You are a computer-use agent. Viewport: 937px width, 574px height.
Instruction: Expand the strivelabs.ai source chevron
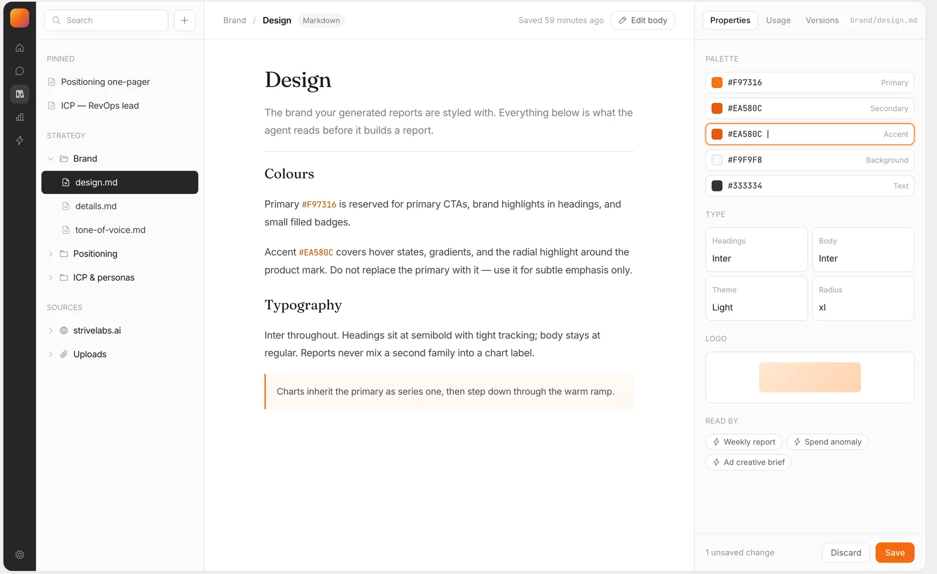[50, 330]
